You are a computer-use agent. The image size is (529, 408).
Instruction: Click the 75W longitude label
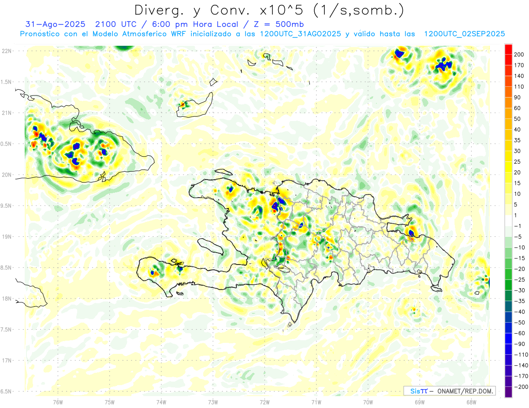click(x=110, y=401)
